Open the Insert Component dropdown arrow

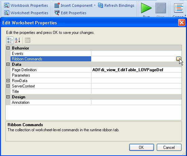(x=95, y=5)
